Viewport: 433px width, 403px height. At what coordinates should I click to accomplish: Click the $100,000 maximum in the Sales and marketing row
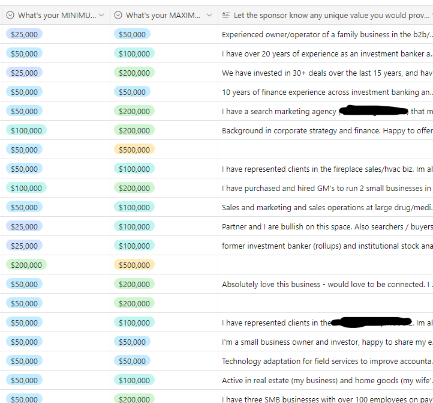coord(134,207)
